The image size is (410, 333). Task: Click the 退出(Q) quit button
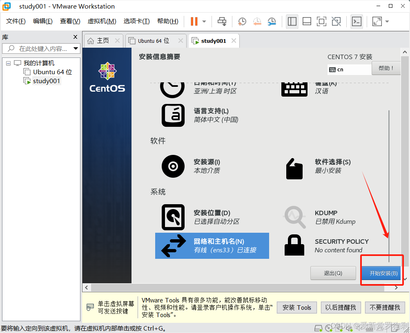333,273
